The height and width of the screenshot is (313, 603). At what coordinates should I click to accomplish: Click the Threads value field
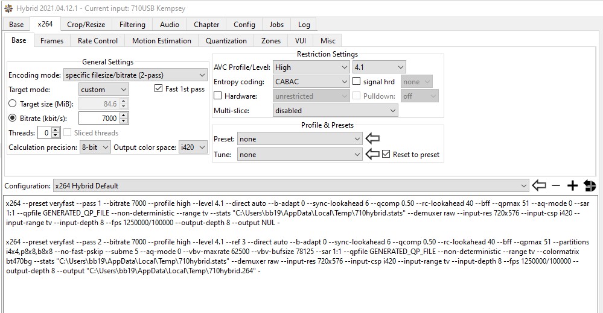coord(45,132)
